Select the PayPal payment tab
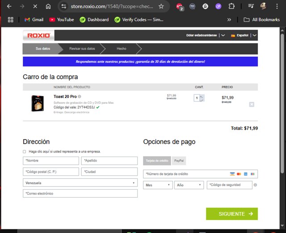Image resolution: width=286 pixels, height=233 pixels. pos(179,161)
